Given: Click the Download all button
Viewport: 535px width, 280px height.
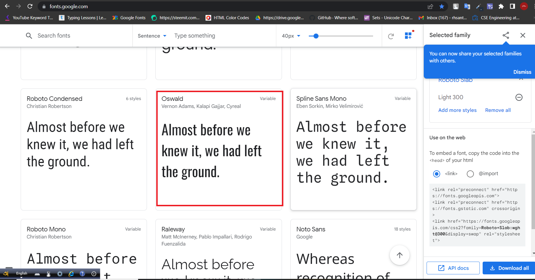Looking at the screenshot, I should [x=509, y=268].
